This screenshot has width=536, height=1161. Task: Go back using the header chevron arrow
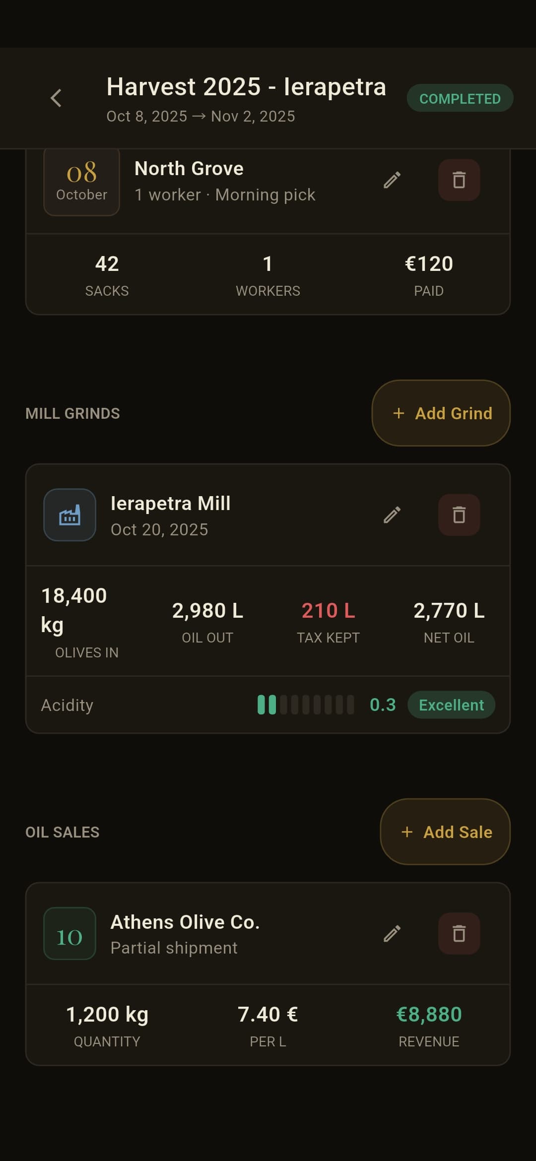coord(56,98)
